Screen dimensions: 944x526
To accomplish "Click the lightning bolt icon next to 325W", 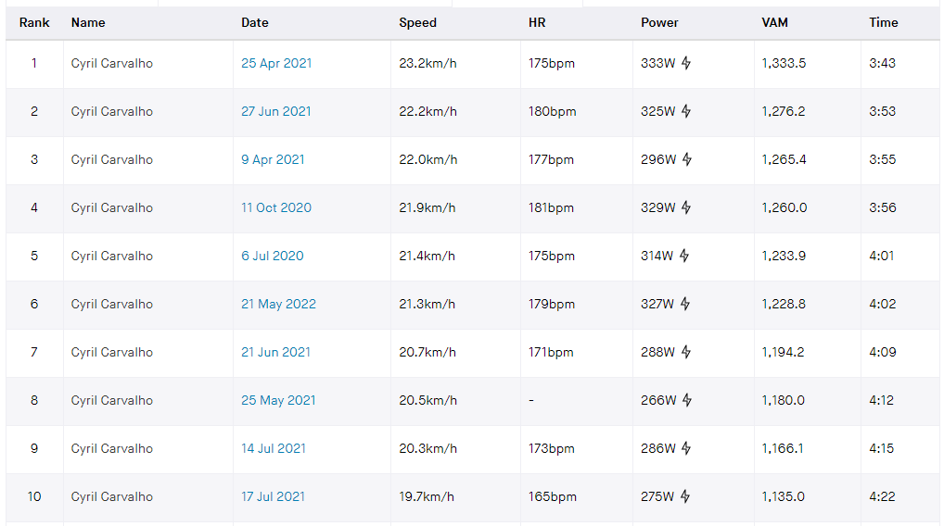I will point(685,110).
